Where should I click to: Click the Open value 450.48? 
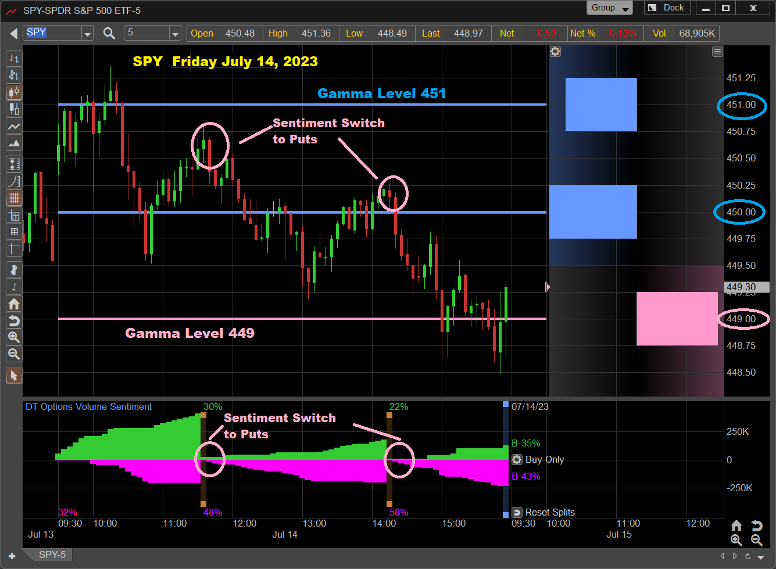(x=240, y=34)
